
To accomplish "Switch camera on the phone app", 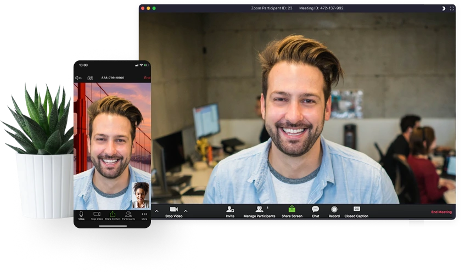I will point(90,77).
